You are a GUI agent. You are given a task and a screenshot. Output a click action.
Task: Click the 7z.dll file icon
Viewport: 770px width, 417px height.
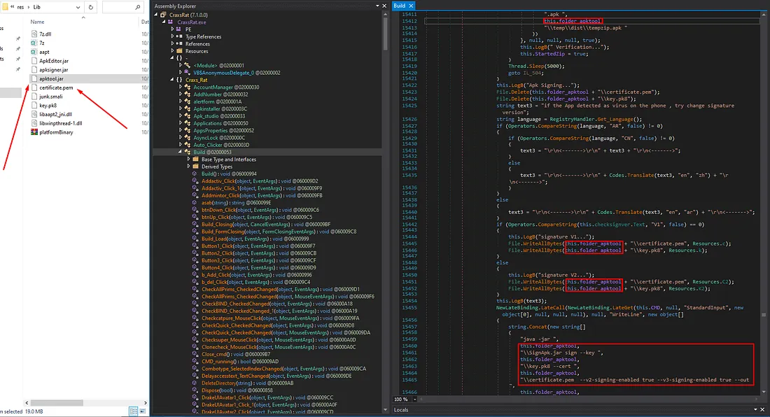pyautogui.click(x=34, y=32)
